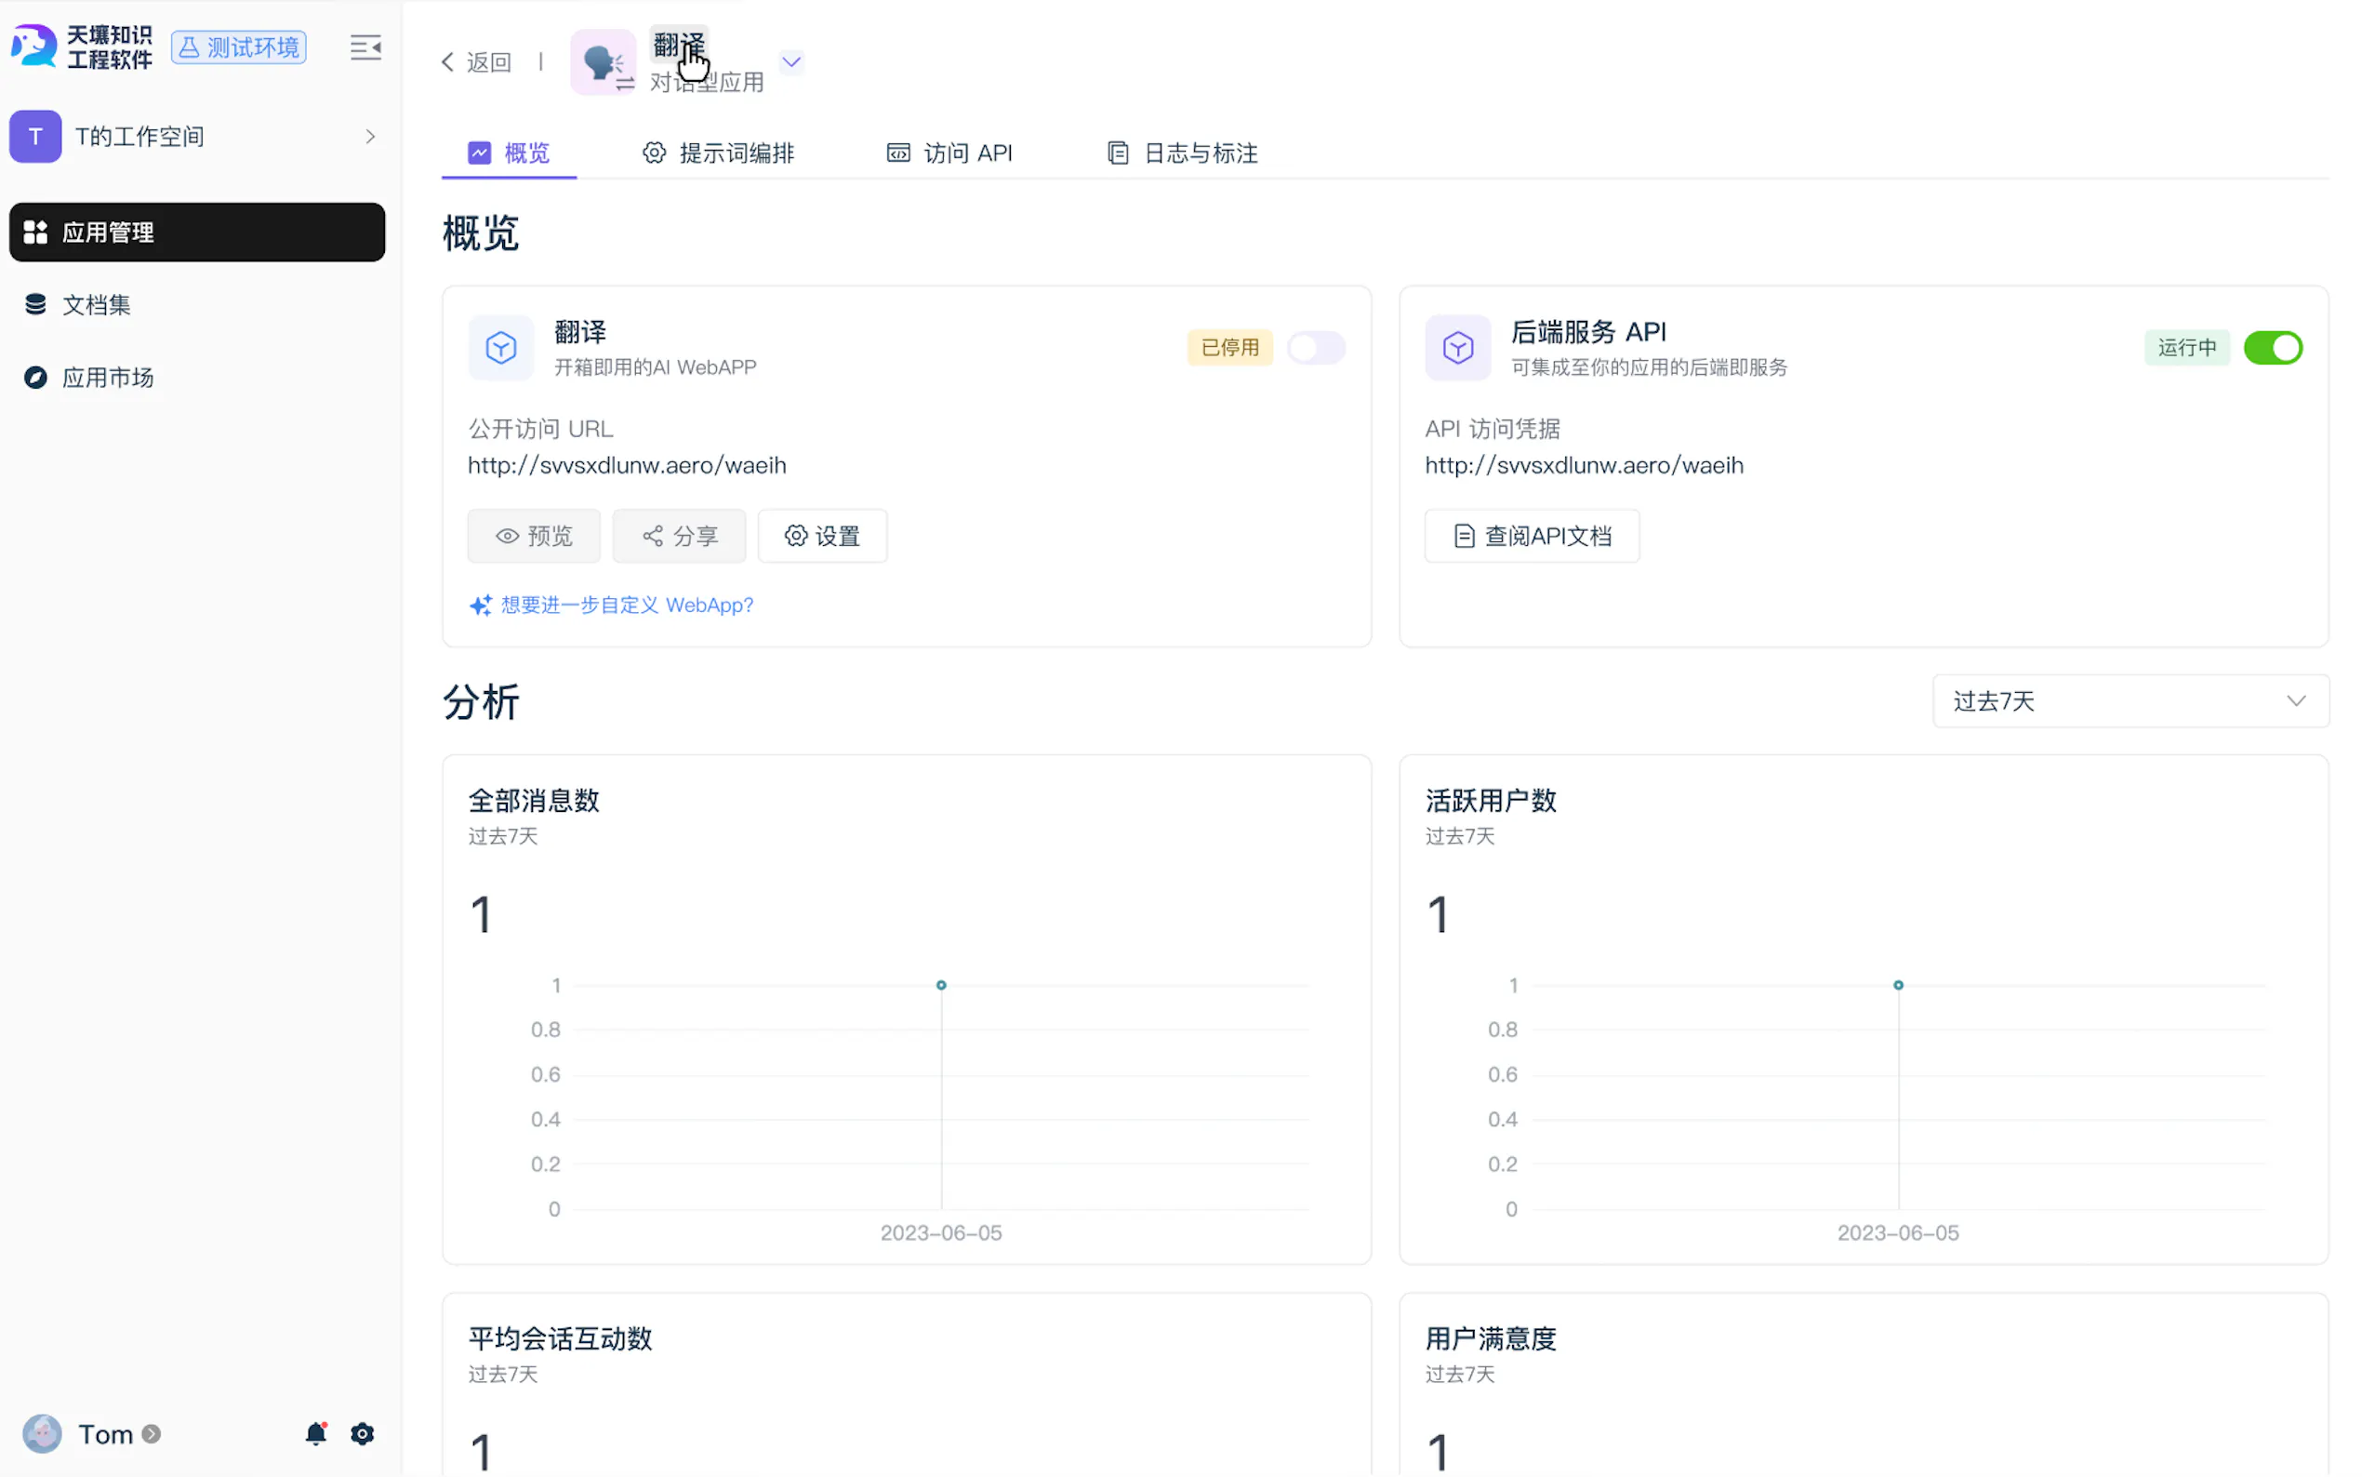The width and height of the screenshot is (2362, 1477).
Task: Click the 翻译 app avatar icon
Action: click(x=603, y=62)
